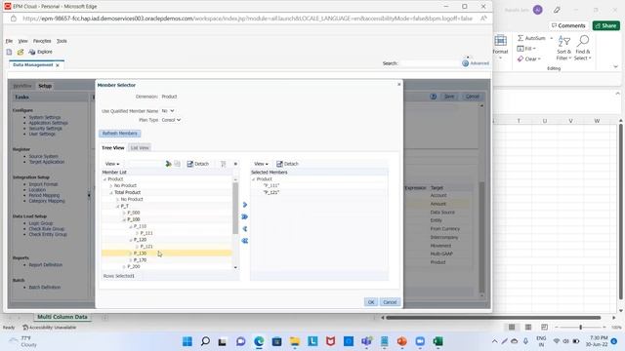Click the taskbar Search icon

205,341
